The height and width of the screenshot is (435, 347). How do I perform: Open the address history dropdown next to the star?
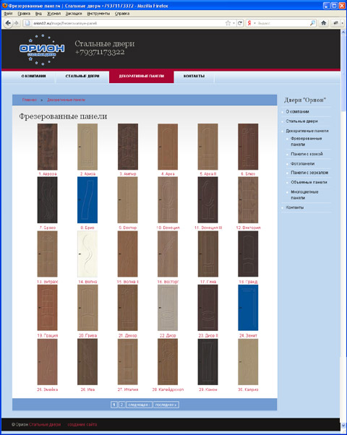click(234, 23)
